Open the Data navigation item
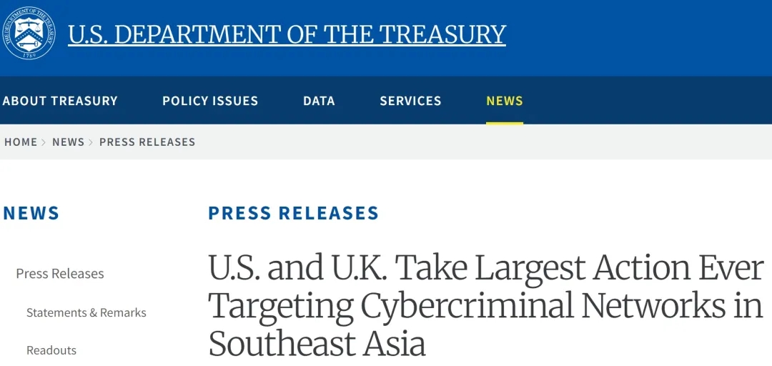 (319, 101)
